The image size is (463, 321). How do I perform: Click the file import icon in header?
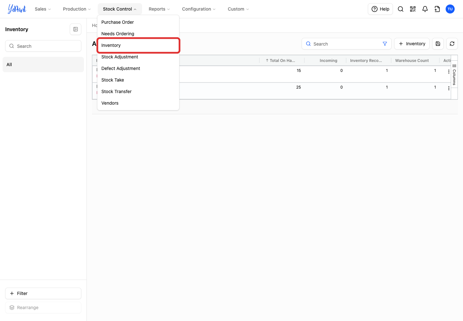(437, 9)
